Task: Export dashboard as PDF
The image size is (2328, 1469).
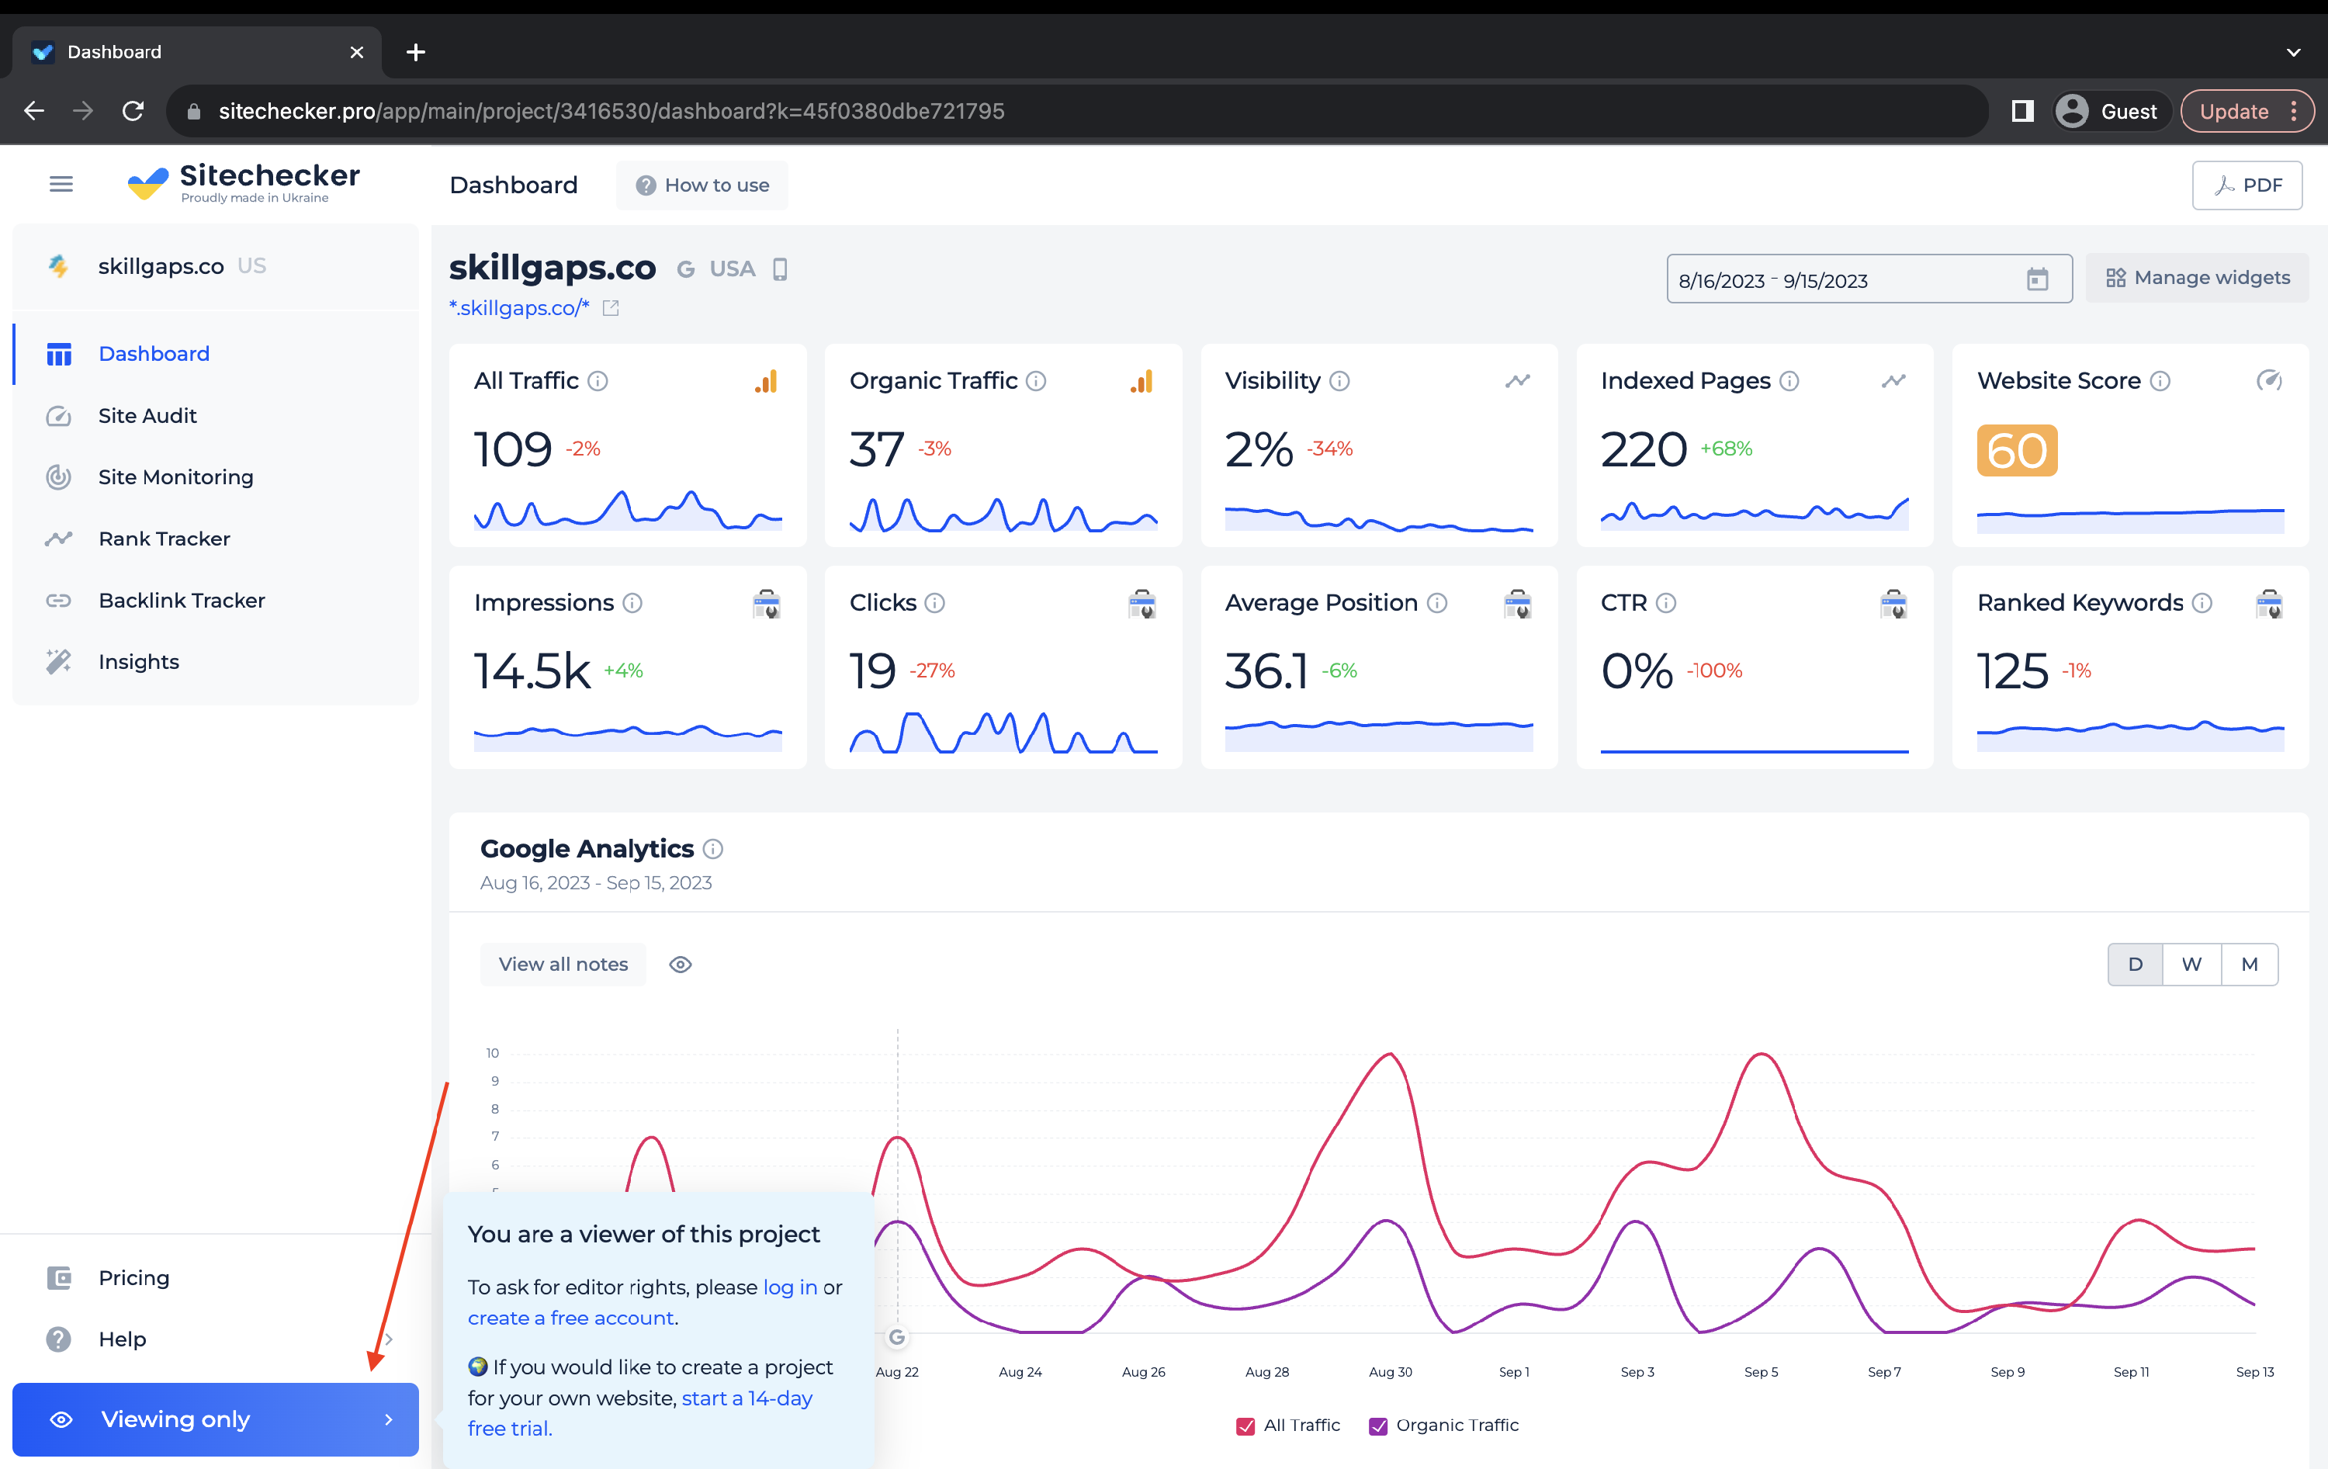Action: pyautogui.click(x=2247, y=185)
